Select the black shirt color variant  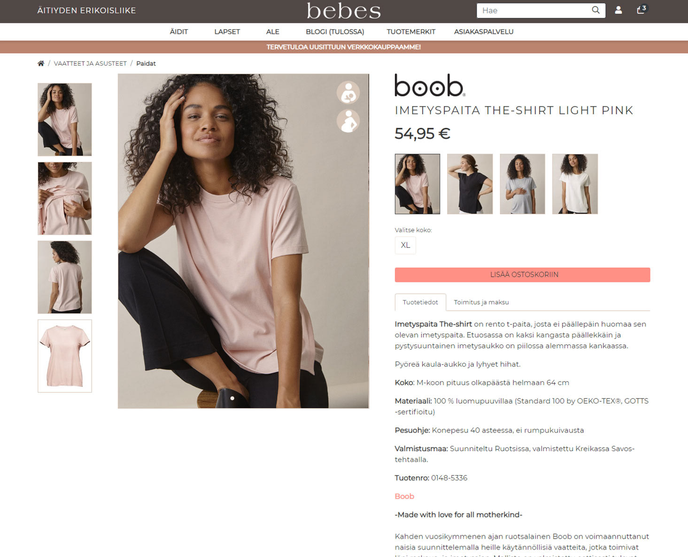470,184
